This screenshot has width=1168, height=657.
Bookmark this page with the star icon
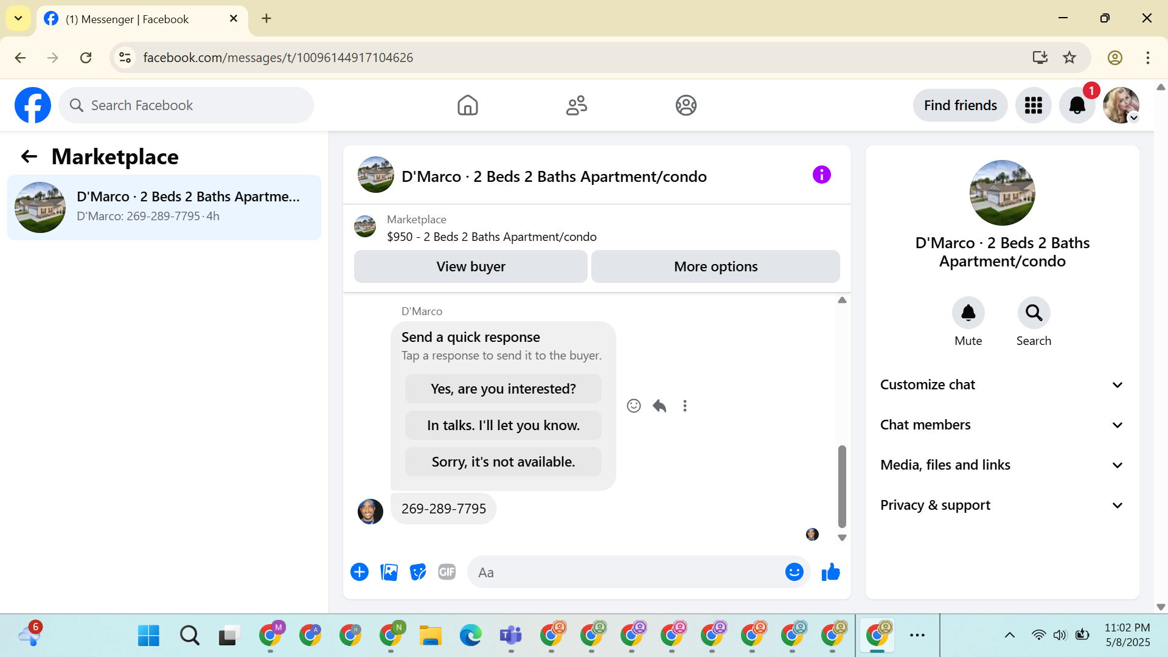tap(1069, 57)
